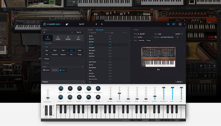Screen dimensions: 221x126
Task: Go to the previous preset arrow
Action: point(96,24)
